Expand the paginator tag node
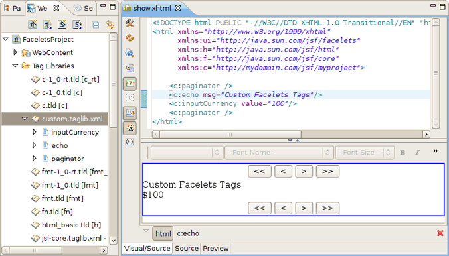Viewport: 449px width, 256px height. coord(34,159)
